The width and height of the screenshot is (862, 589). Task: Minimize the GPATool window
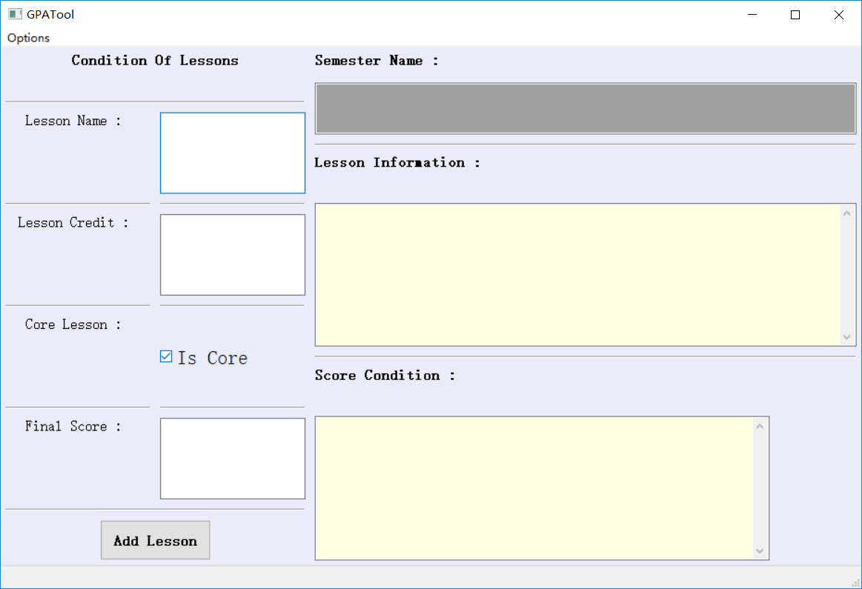752,15
